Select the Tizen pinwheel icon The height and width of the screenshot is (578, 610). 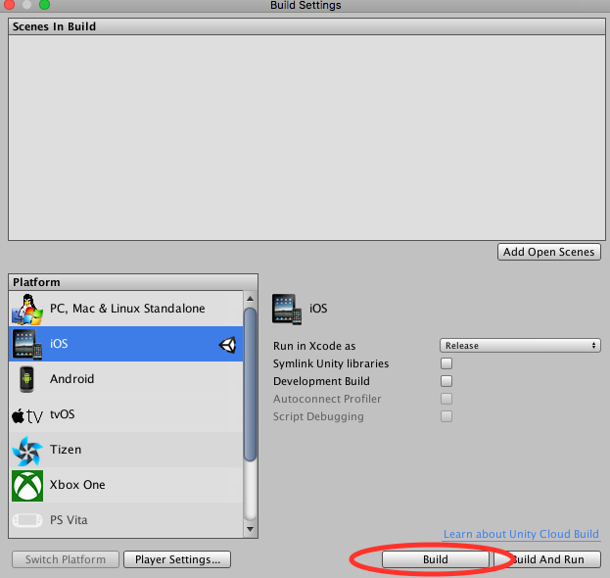pos(27,451)
